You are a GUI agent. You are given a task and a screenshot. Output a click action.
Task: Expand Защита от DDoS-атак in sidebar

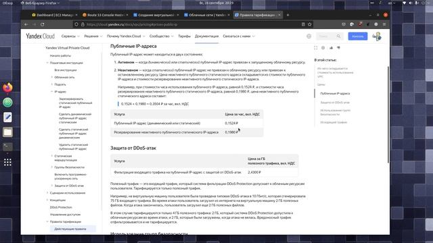pyautogui.click(x=52, y=186)
